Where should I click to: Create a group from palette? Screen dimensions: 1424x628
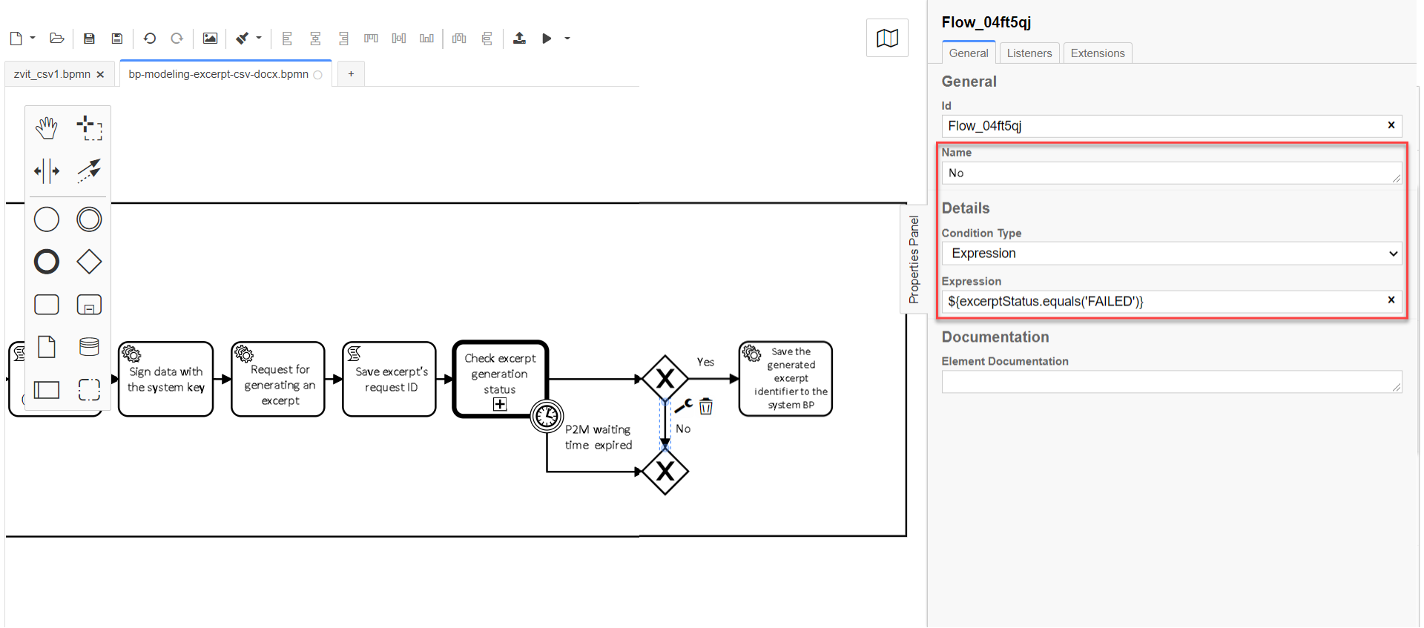pos(89,390)
